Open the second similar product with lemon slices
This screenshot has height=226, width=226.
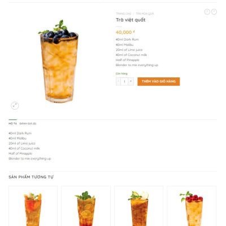[86, 206]
